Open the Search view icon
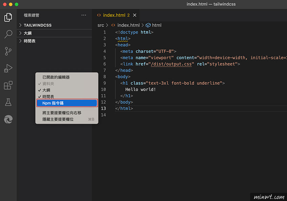 [8, 34]
